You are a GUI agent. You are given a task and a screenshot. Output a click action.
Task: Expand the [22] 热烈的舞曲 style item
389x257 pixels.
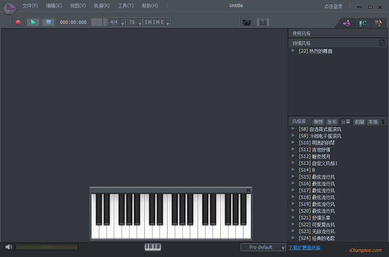(x=293, y=51)
